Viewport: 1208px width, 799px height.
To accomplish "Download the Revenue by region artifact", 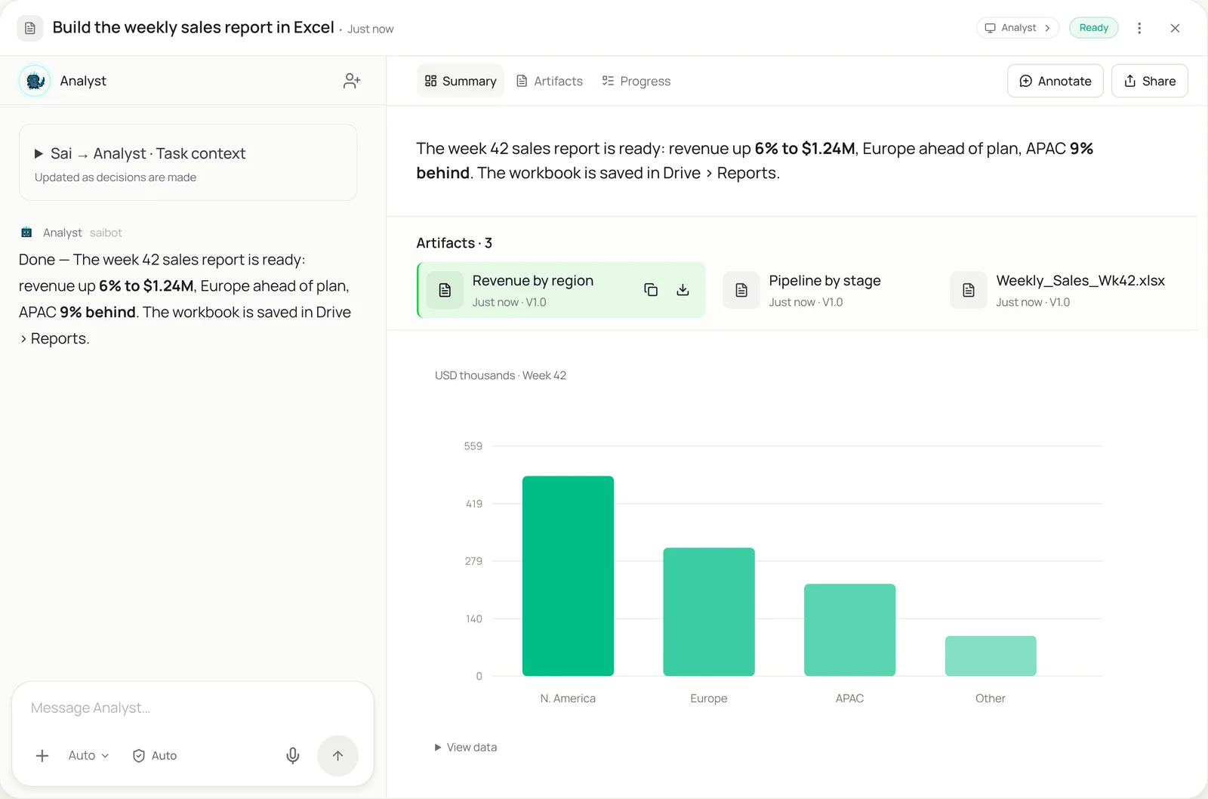I will click(x=683, y=290).
